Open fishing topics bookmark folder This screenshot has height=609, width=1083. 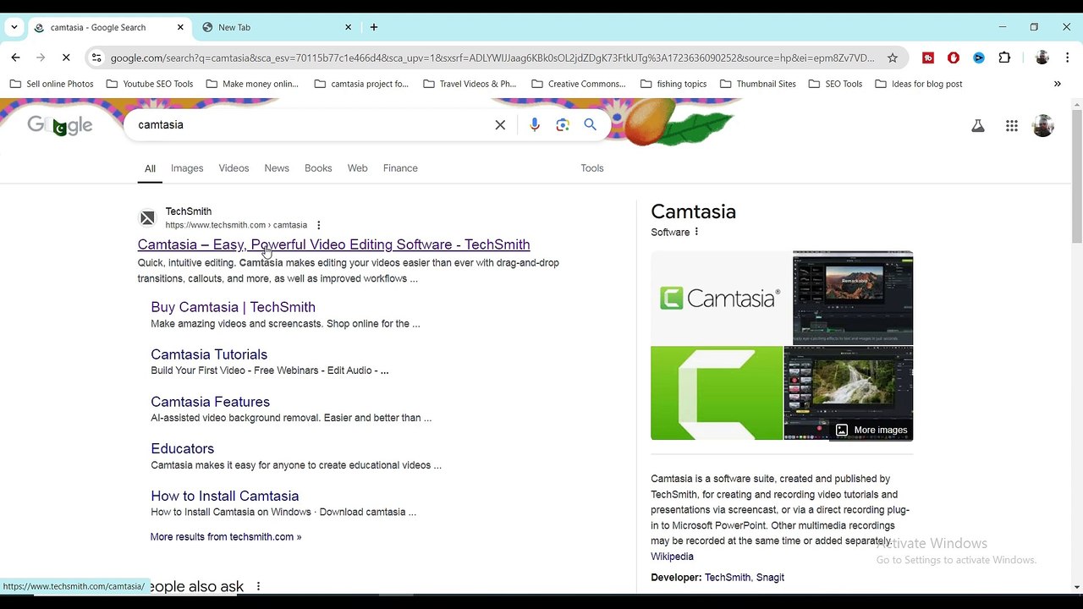673,84
